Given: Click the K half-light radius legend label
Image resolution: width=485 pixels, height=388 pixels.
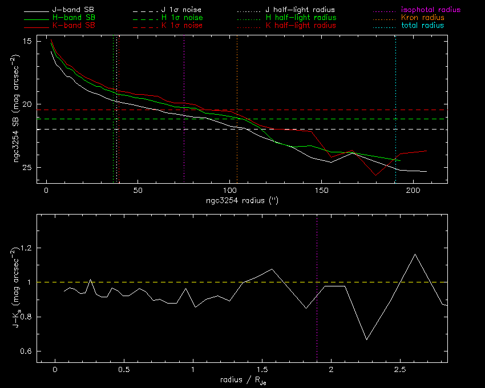Looking at the screenshot, I should (x=300, y=26).
